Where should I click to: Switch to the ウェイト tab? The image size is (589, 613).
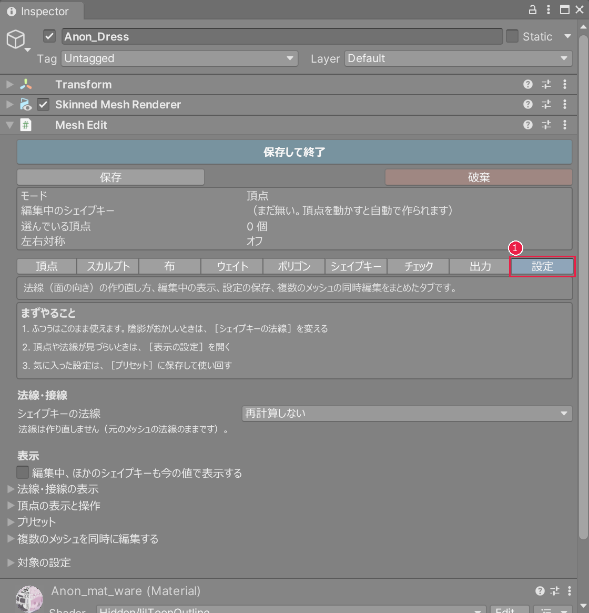point(232,266)
